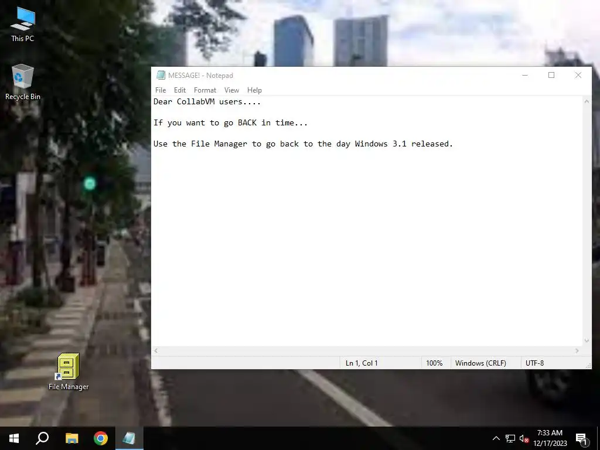Select the This PC desktop icon

point(23,24)
